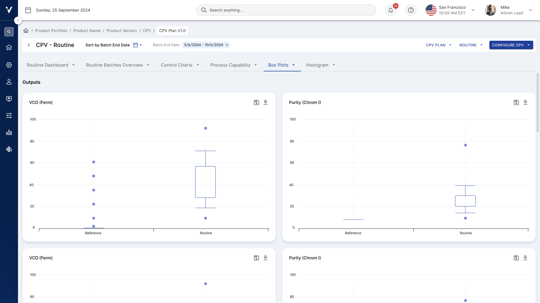The image size is (540, 303).
Task: Click the CONFIGURE CPV button
Action: (x=511, y=45)
